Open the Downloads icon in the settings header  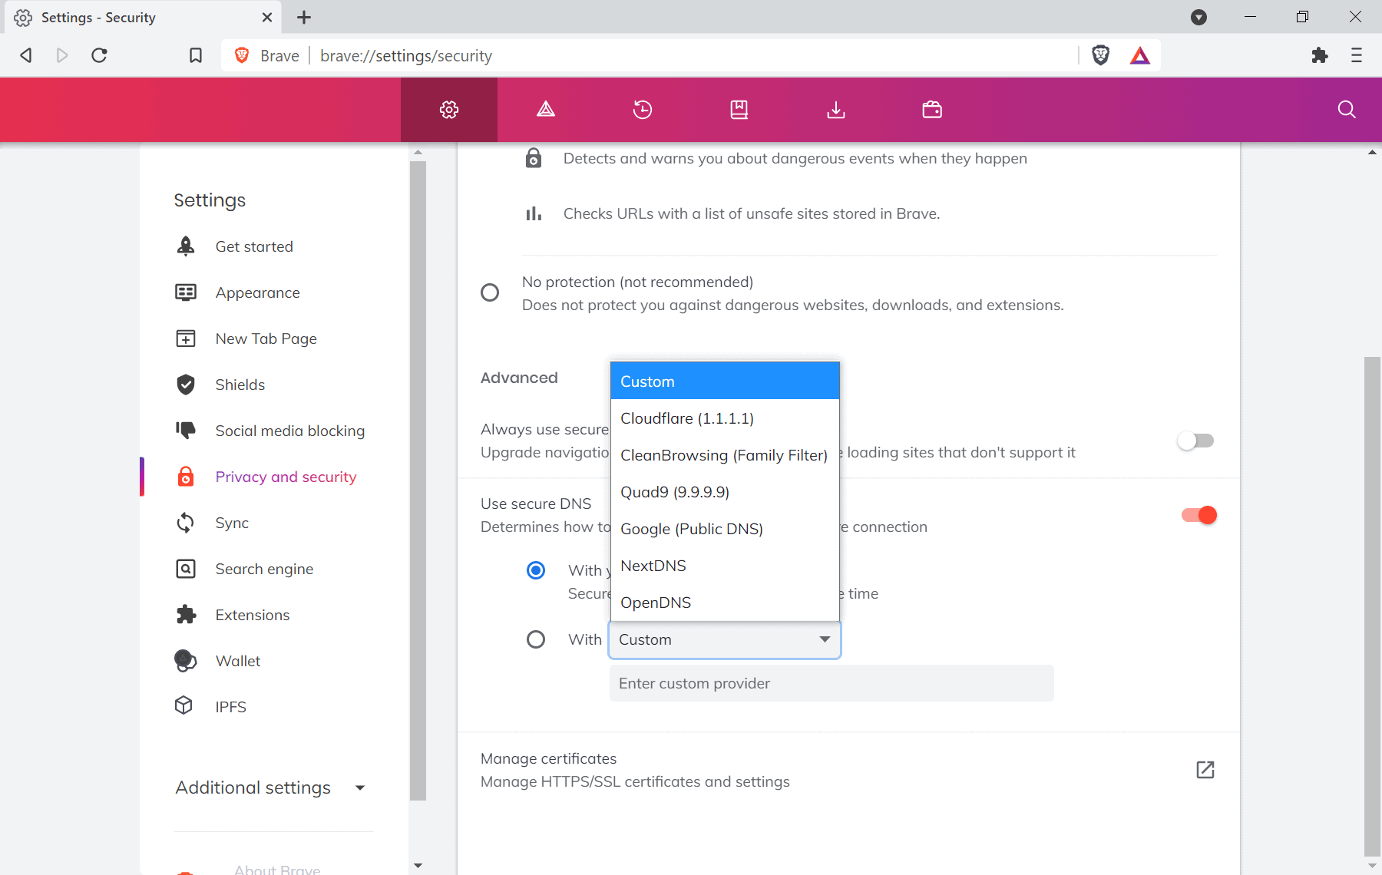[x=835, y=109]
